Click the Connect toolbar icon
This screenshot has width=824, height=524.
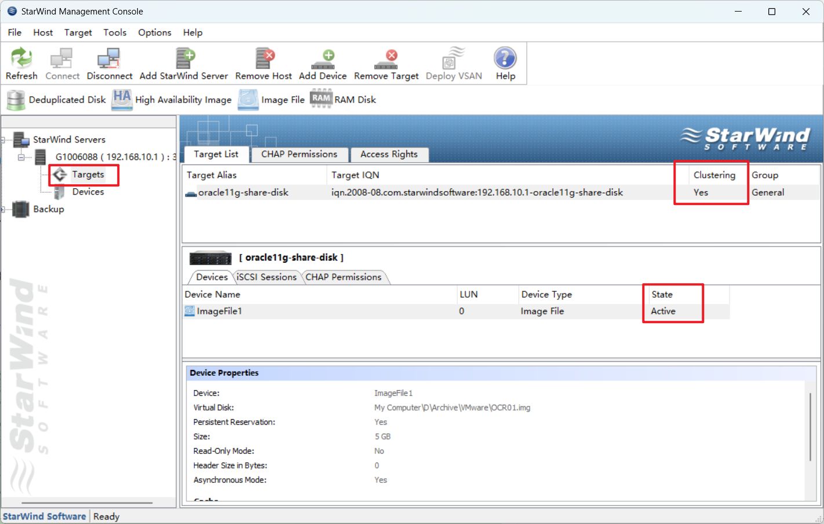[61, 58]
